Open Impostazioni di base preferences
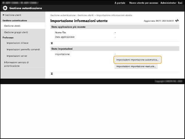The width and height of the screenshot is (185, 139). point(17,43)
